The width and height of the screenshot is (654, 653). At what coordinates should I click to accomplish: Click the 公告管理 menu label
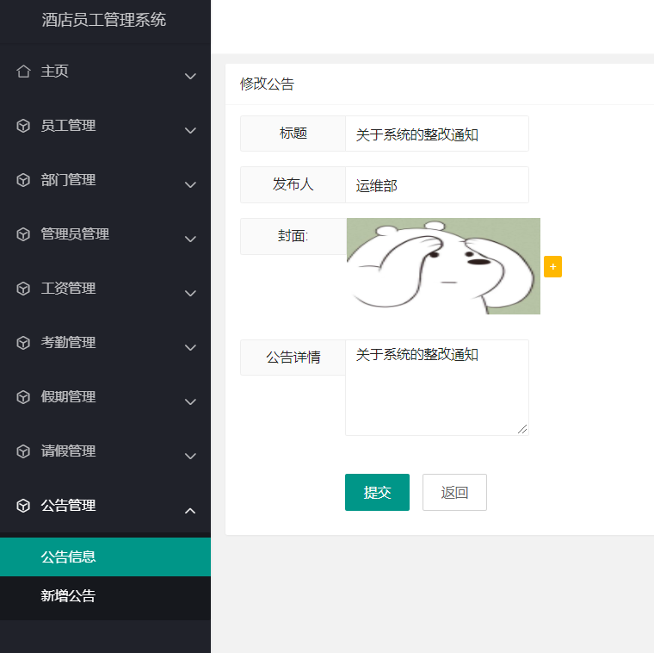[x=68, y=505]
